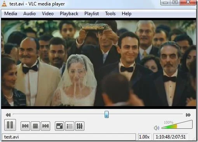Click the test.avi status bar title
This screenshot has height=142, width=198.
tap(69, 137)
